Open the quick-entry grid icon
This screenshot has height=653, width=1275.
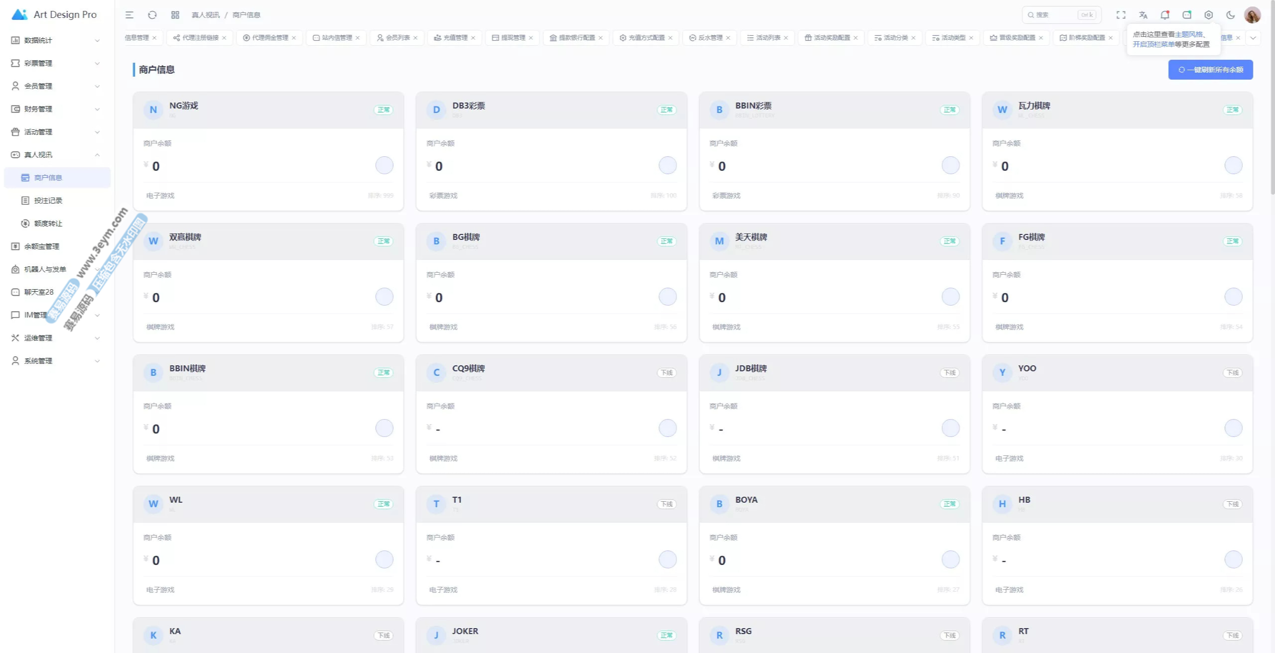(x=175, y=15)
